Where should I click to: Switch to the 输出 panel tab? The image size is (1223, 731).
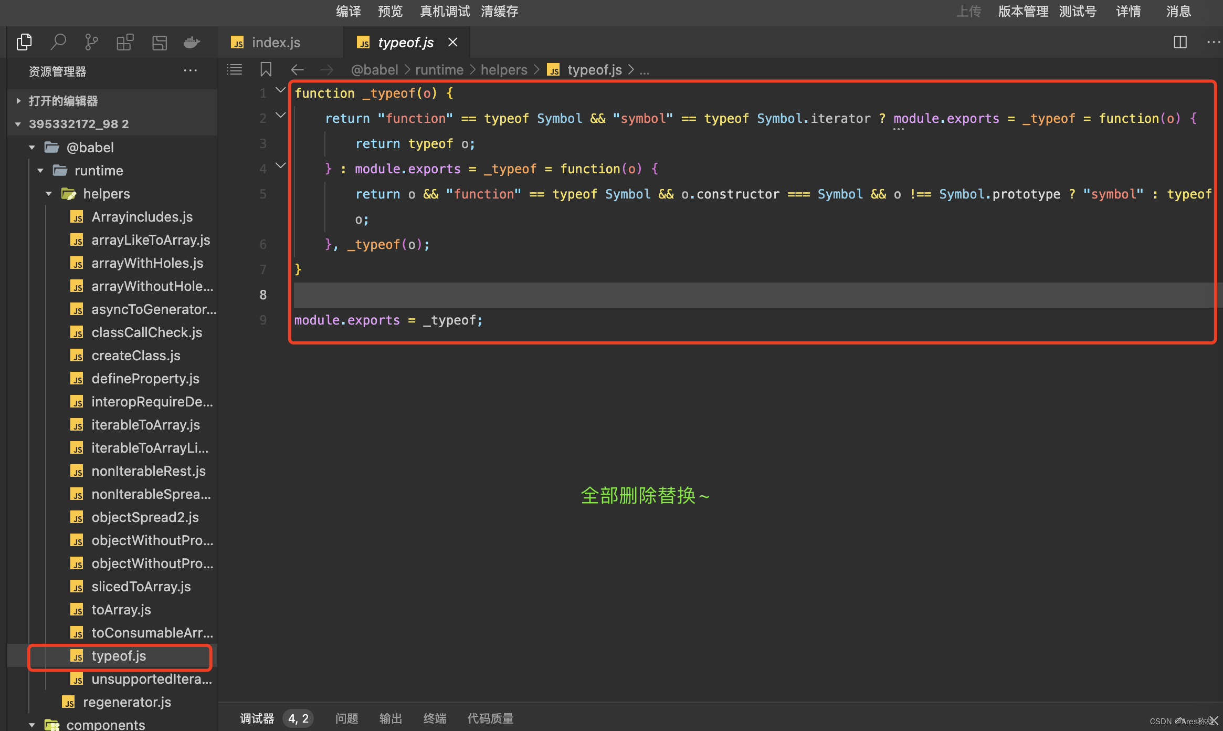(391, 718)
